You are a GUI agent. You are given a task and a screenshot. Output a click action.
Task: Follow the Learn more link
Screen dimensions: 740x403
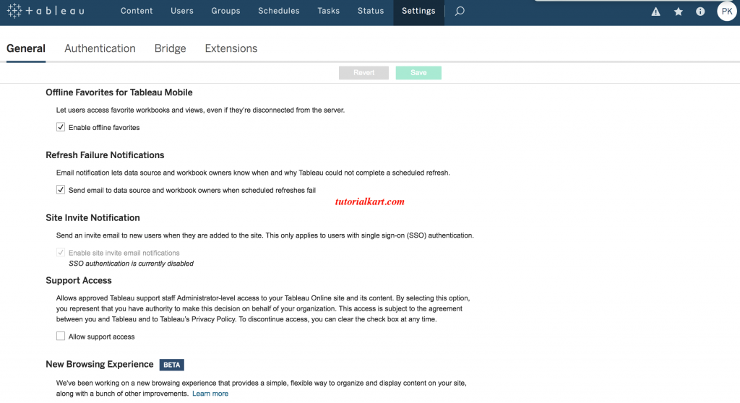pos(210,394)
